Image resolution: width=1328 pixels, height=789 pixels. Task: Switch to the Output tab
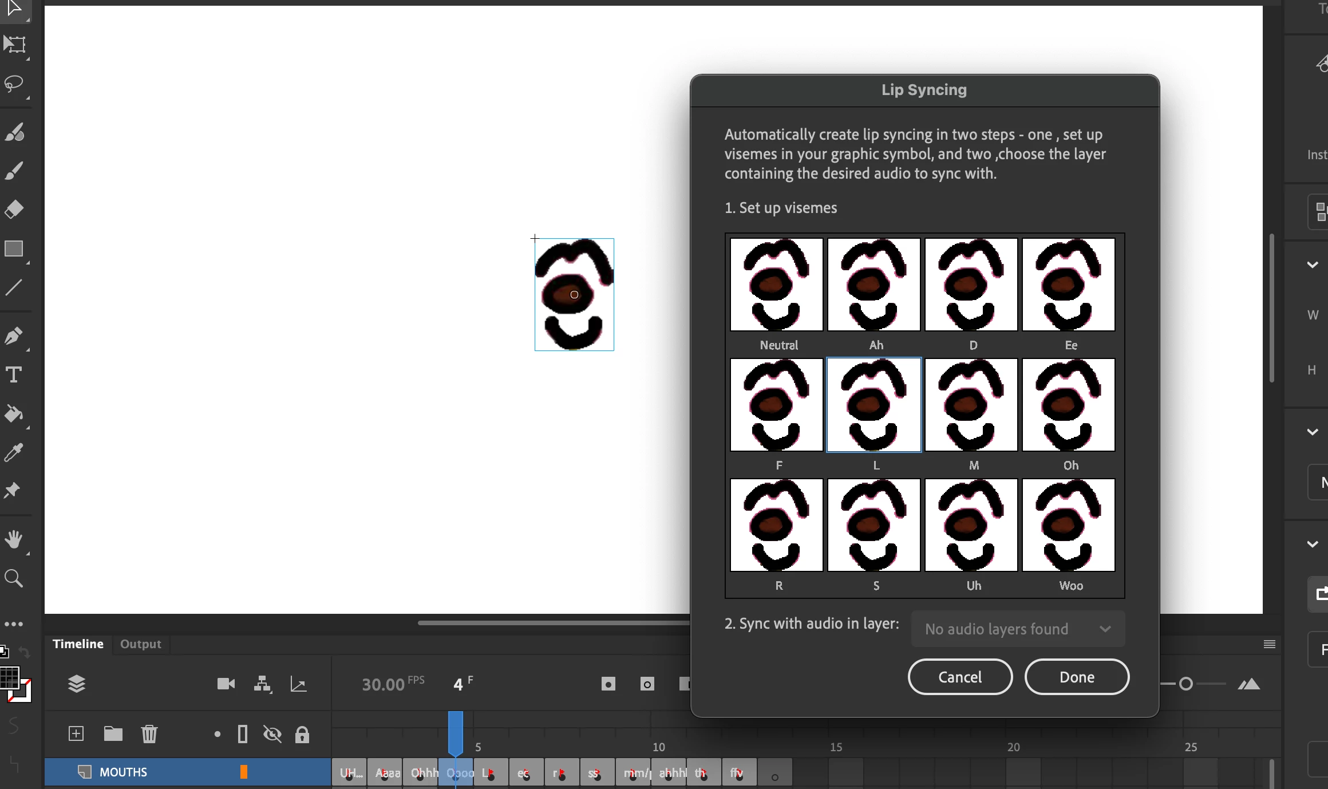141,644
